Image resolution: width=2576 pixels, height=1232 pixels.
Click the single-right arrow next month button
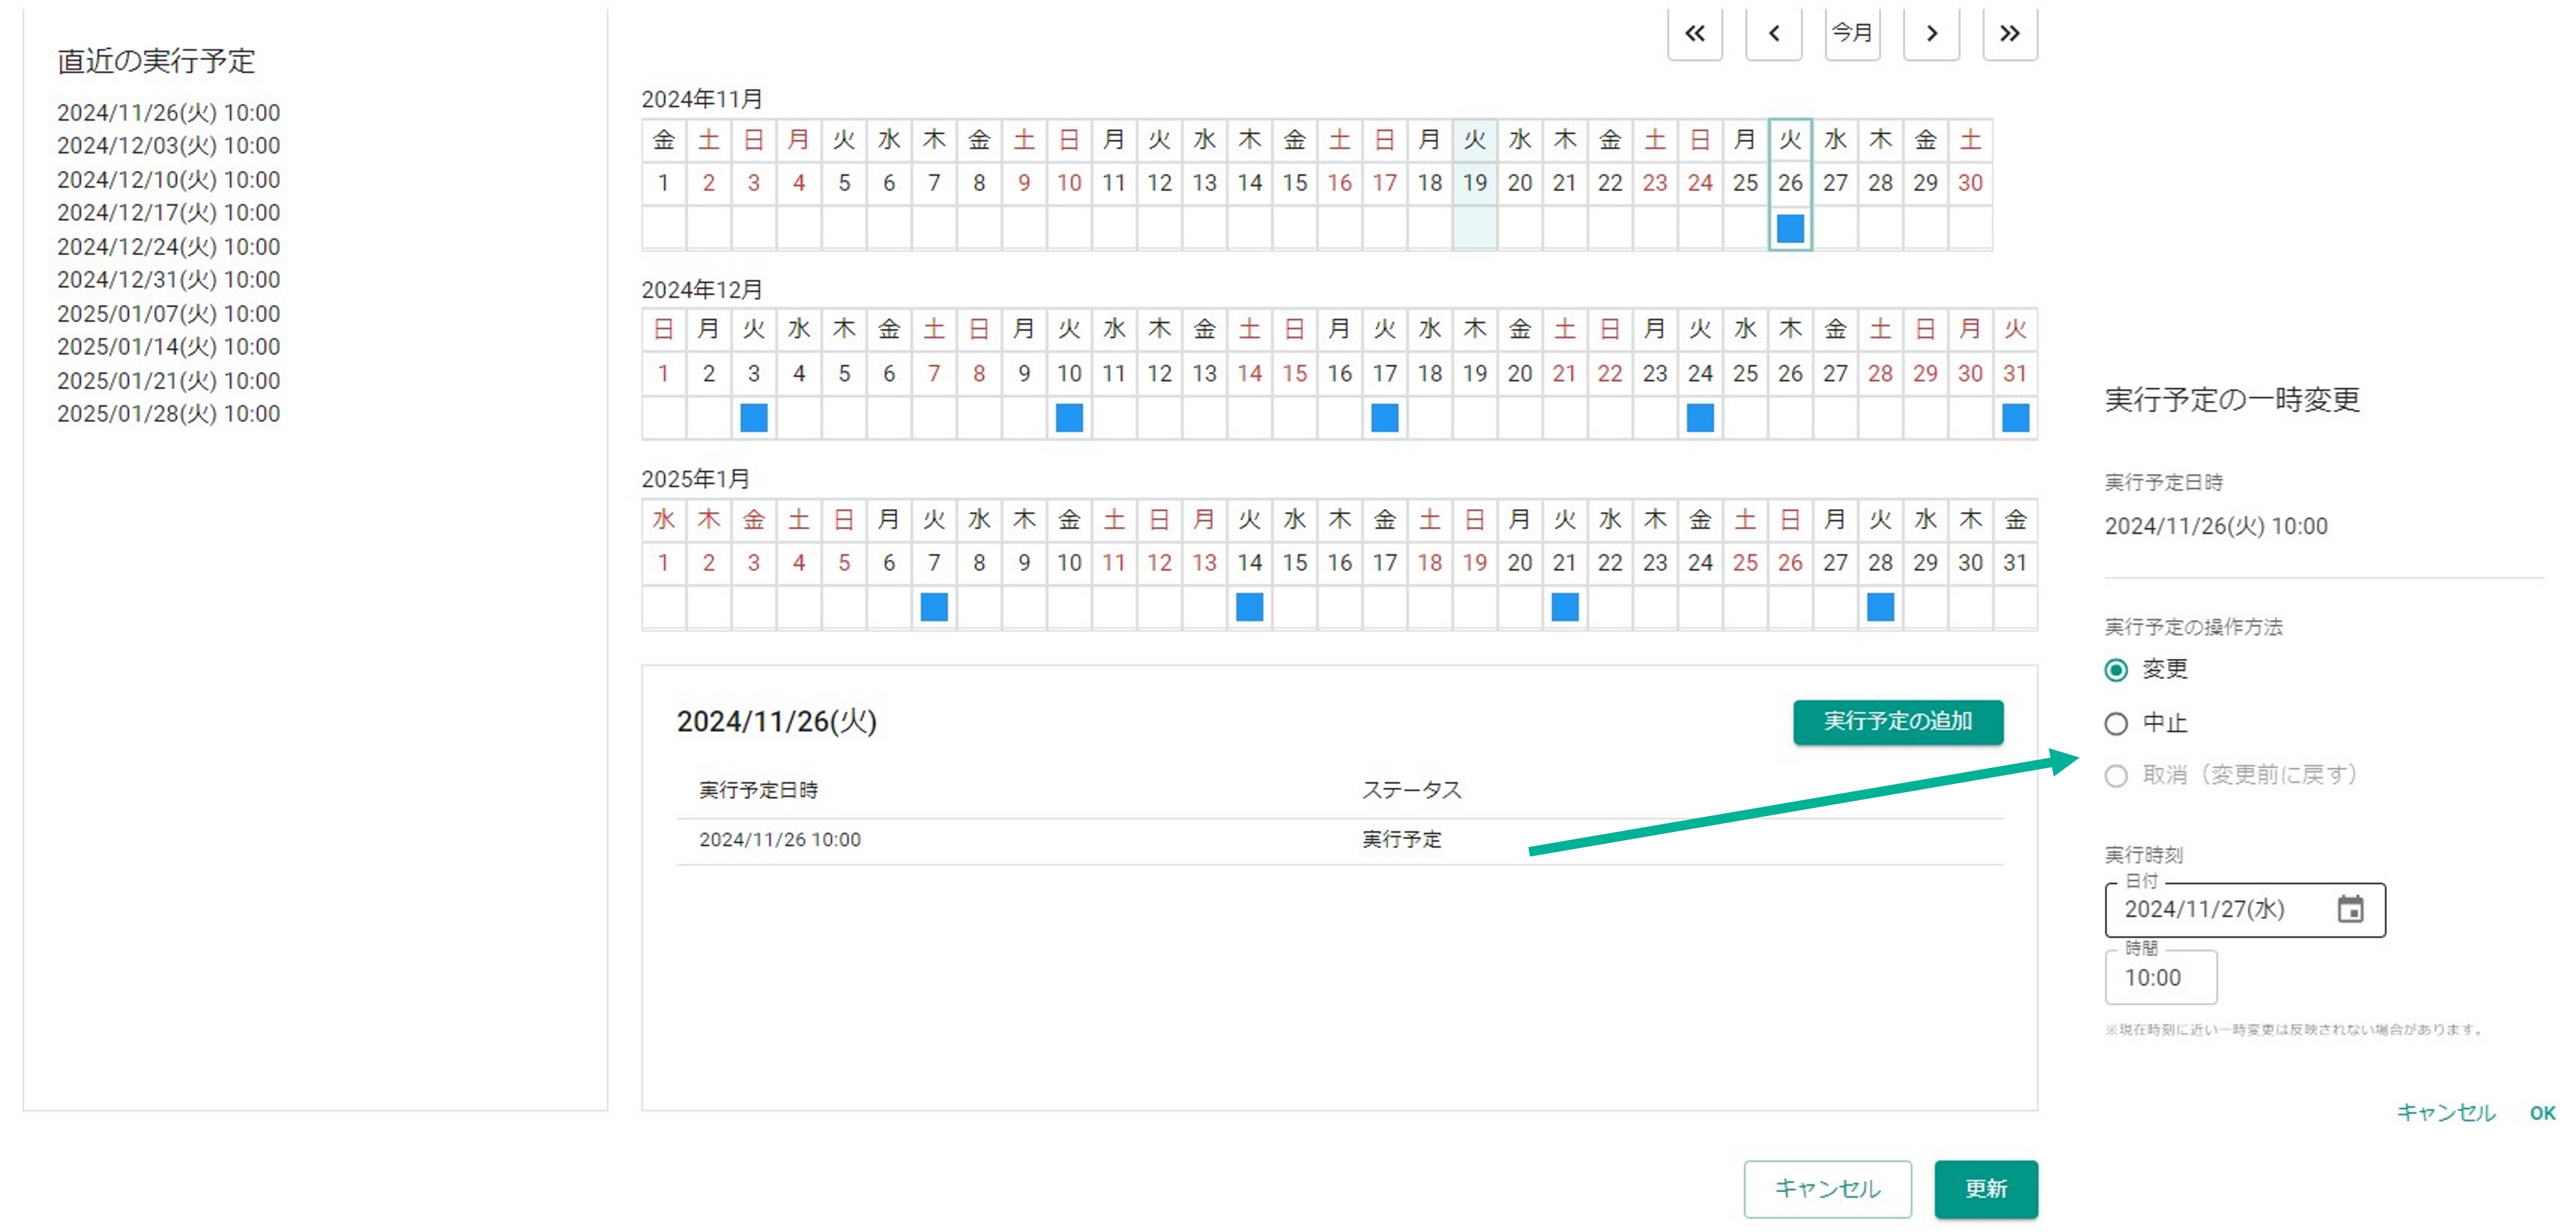coord(1931,33)
